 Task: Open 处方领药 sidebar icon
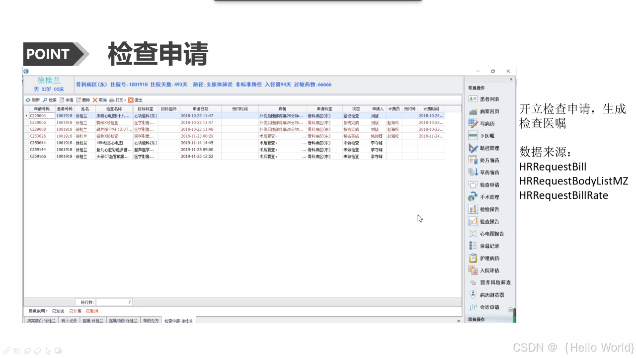coord(473,160)
